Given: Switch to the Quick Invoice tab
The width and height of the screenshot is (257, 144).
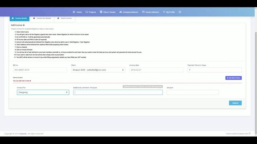Looking at the screenshot, I should (x=64, y=18).
